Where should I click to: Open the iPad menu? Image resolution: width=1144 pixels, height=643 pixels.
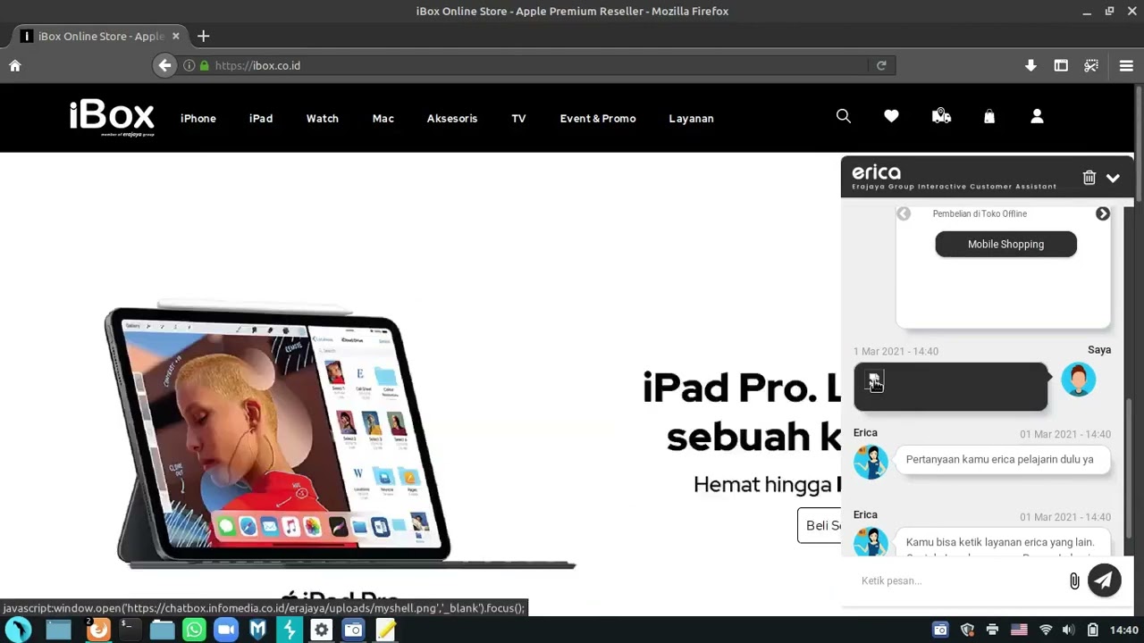pos(261,118)
